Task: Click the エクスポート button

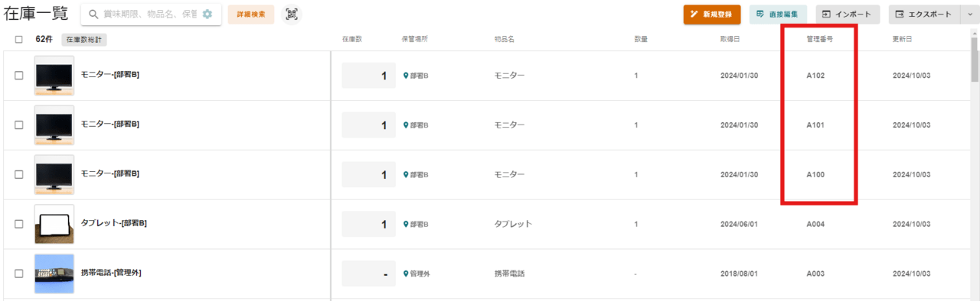Action: click(x=923, y=15)
